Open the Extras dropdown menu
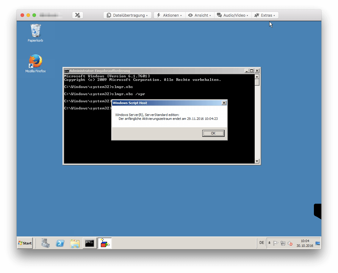Image resolution: width=338 pixels, height=273 pixels. (265, 15)
